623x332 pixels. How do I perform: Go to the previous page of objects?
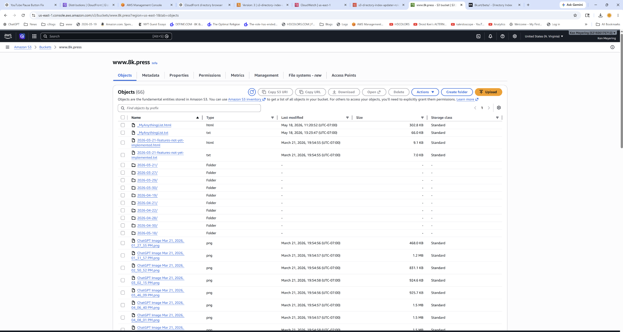click(475, 108)
